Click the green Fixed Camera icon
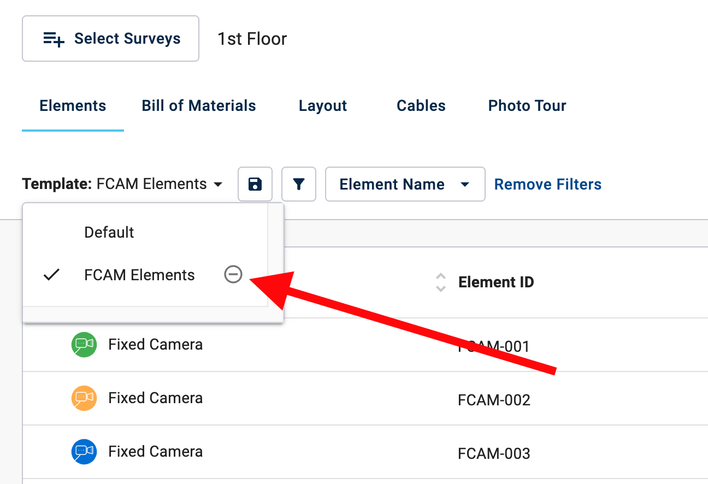Screen dimensions: 708x484 pyautogui.click(x=84, y=345)
